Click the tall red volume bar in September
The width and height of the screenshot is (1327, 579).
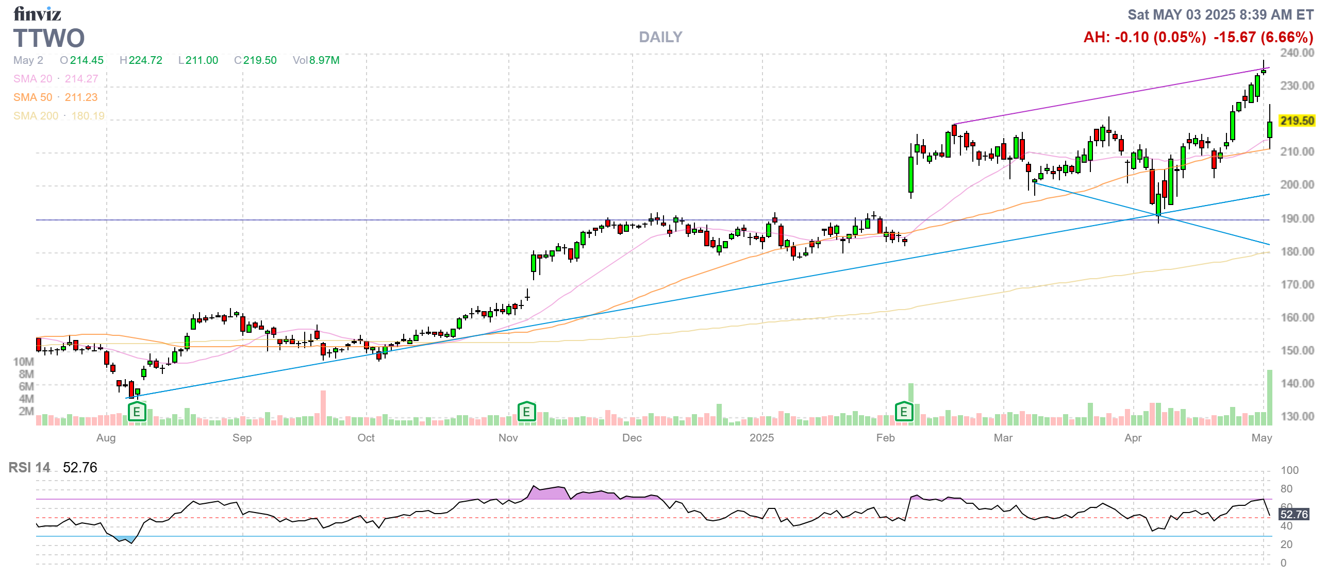(x=323, y=407)
